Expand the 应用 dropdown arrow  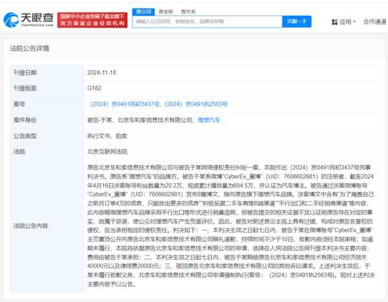coord(354,22)
